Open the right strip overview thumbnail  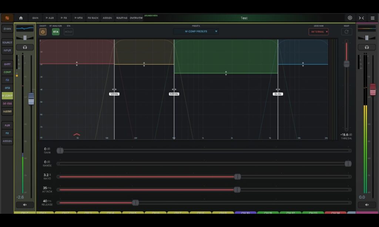(x=367, y=28)
